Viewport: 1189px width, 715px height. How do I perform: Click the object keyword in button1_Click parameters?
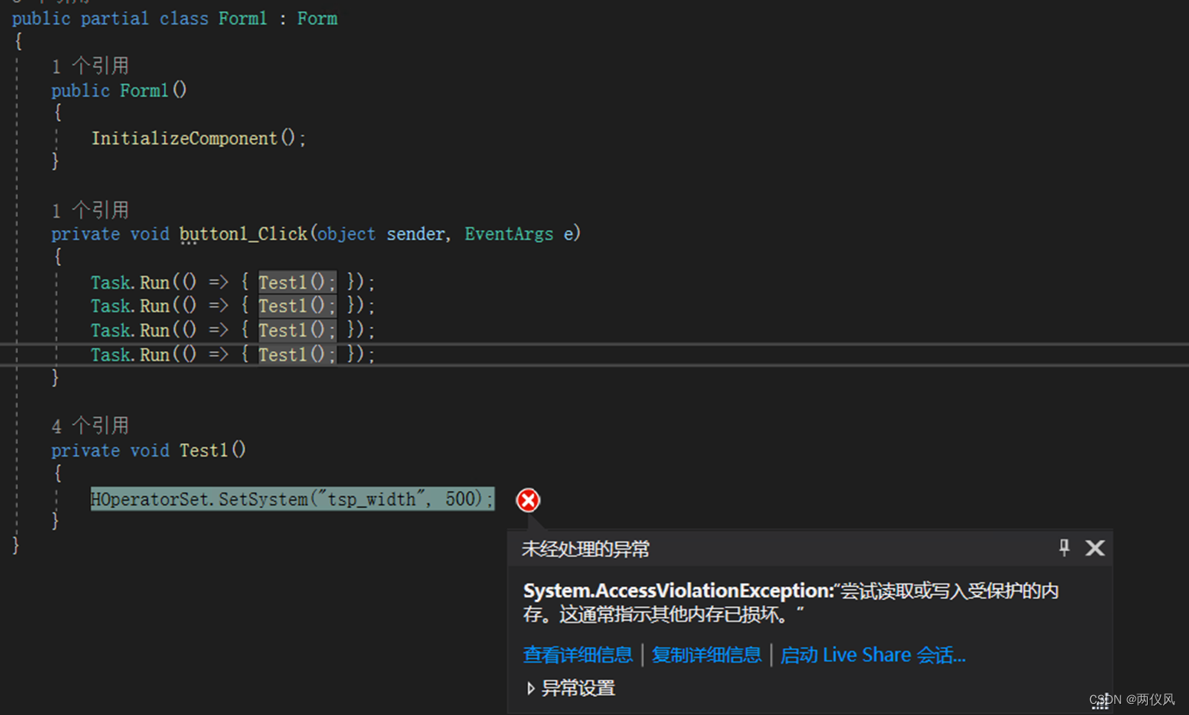click(x=346, y=234)
